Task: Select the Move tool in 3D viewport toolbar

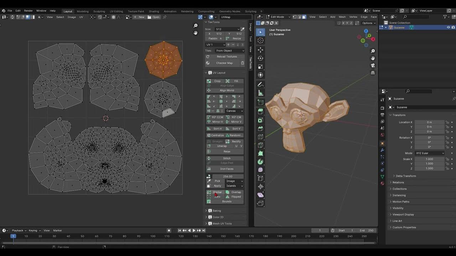Action: pyautogui.click(x=260, y=50)
